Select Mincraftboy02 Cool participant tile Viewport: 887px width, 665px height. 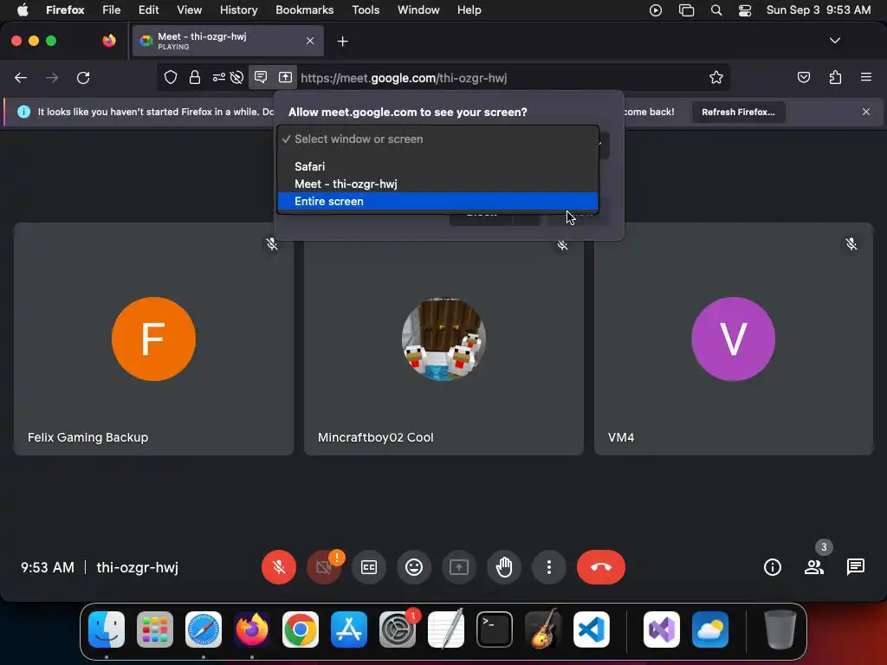[x=444, y=339]
